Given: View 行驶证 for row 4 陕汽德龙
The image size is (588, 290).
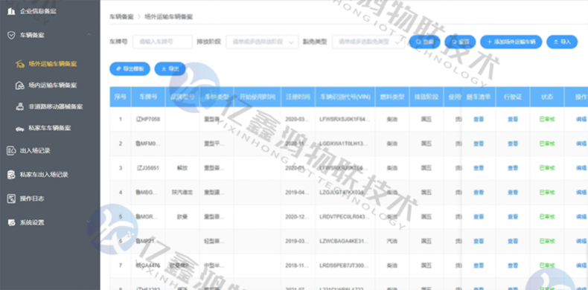Looking at the screenshot, I should pyautogui.click(x=513, y=192).
